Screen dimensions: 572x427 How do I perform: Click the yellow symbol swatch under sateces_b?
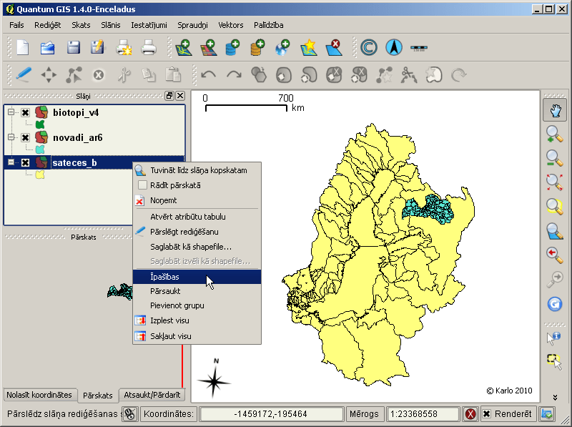[x=40, y=175]
